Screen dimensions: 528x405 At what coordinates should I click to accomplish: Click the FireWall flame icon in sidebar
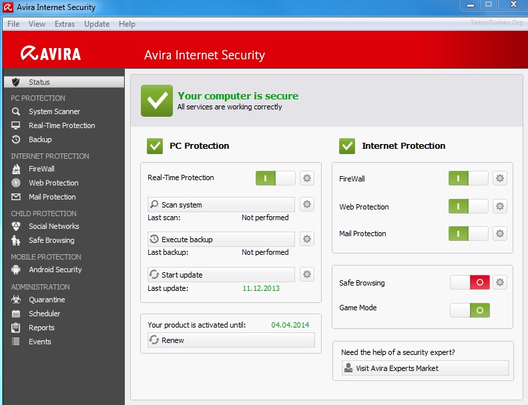point(16,169)
